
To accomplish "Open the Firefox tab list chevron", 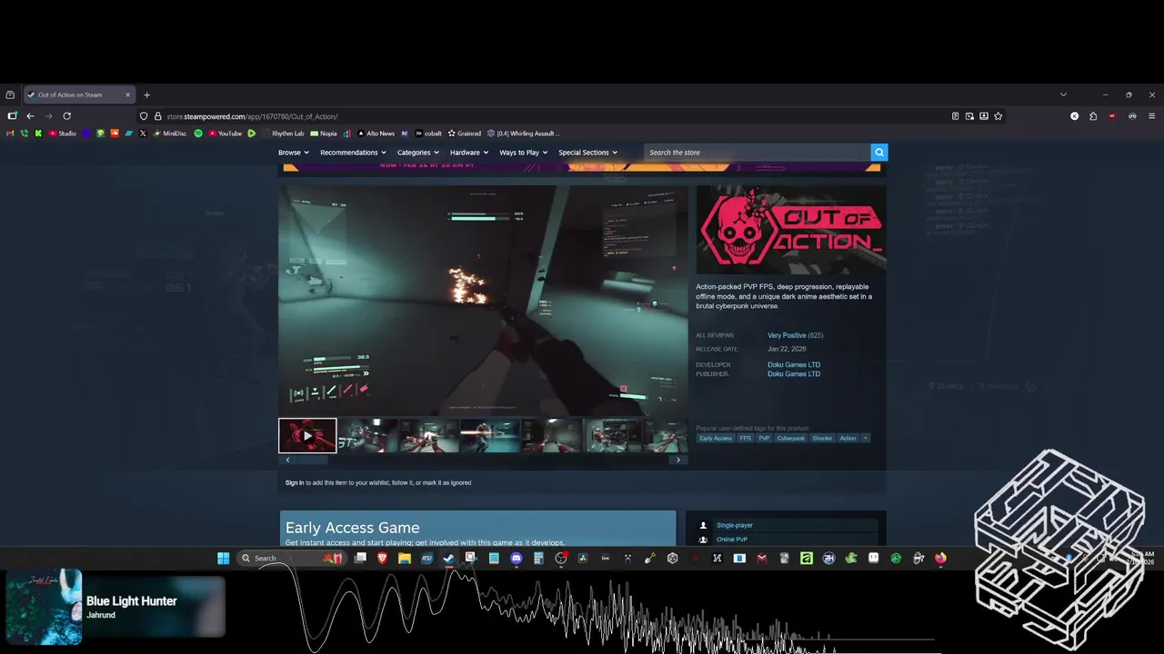I will [x=1063, y=94].
